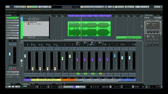Select Editor tab next to MixConsole
The width and height of the screenshot is (168, 94).
tap(33, 84)
